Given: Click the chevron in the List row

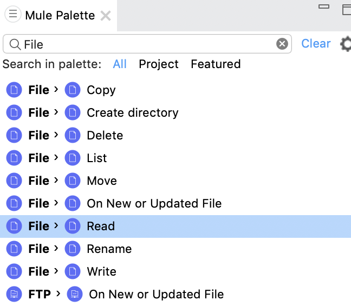Looking at the screenshot, I should pos(56,157).
